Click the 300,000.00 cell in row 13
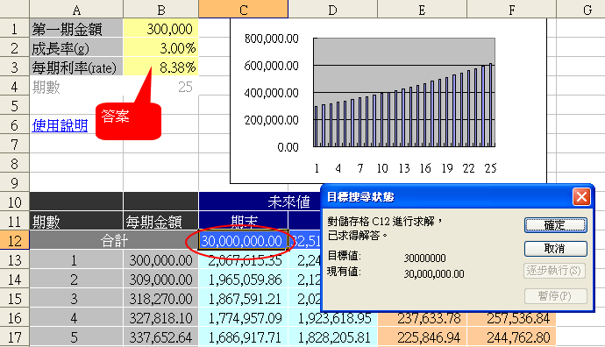The width and height of the screenshot is (605, 347). [x=161, y=260]
